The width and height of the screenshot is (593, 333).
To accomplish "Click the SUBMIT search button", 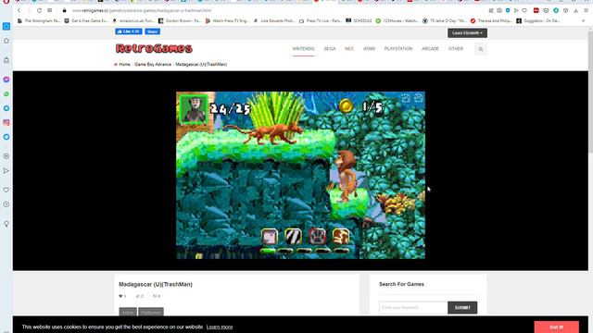I will pos(462,308).
